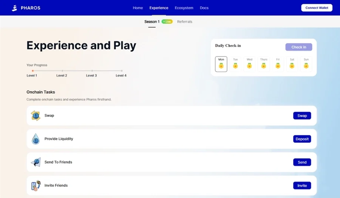
Task: Click the PHAROS brand name text
Action: (31, 8)
